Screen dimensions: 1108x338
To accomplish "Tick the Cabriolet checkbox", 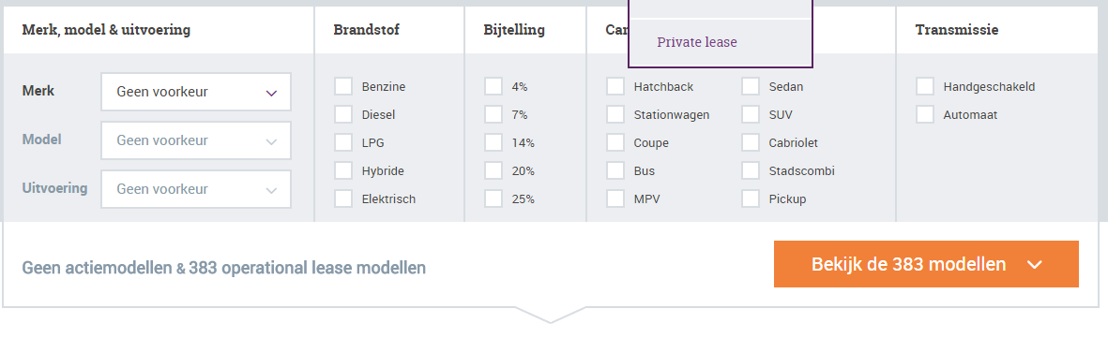I will pyautogui.click(x=751, y=143).
